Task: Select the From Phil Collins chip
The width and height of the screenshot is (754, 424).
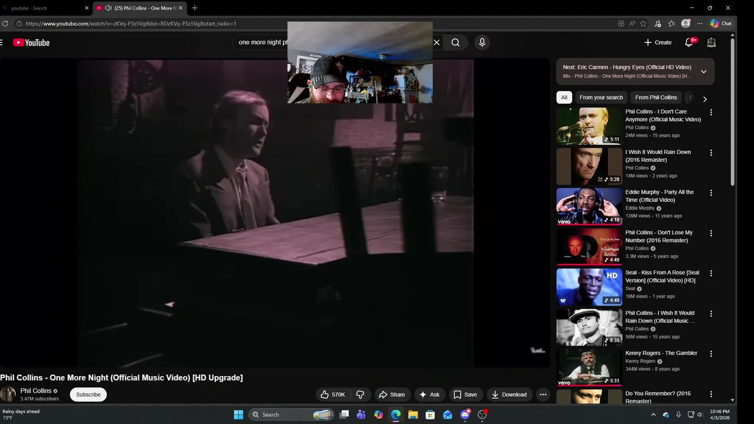Action: click(656, 98)
